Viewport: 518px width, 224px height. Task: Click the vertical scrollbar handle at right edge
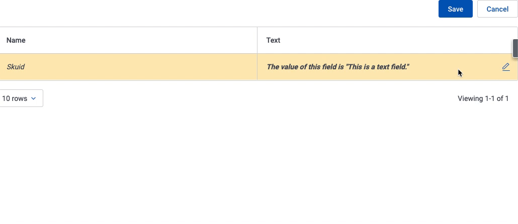[515, 48]
